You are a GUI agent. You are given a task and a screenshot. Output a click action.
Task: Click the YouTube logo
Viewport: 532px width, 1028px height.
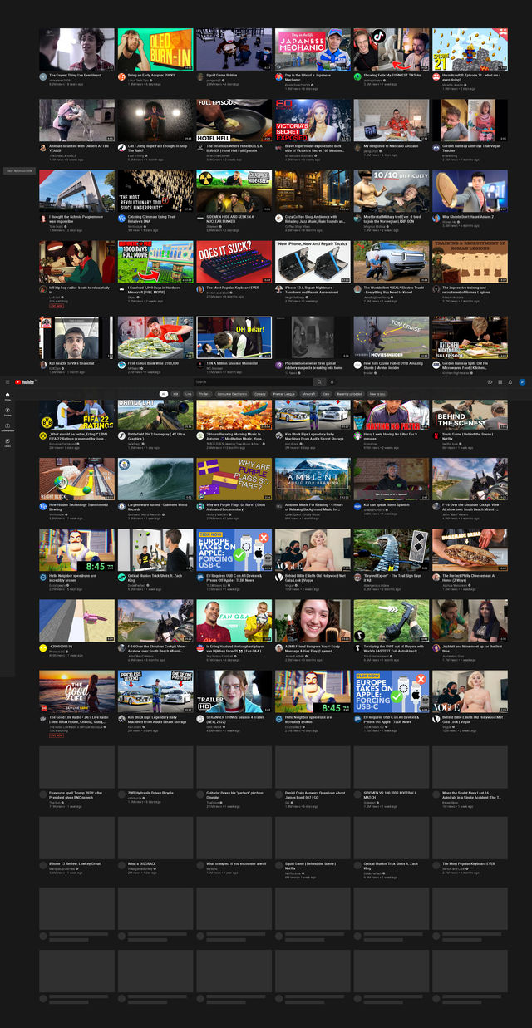[x=25, y=381]
